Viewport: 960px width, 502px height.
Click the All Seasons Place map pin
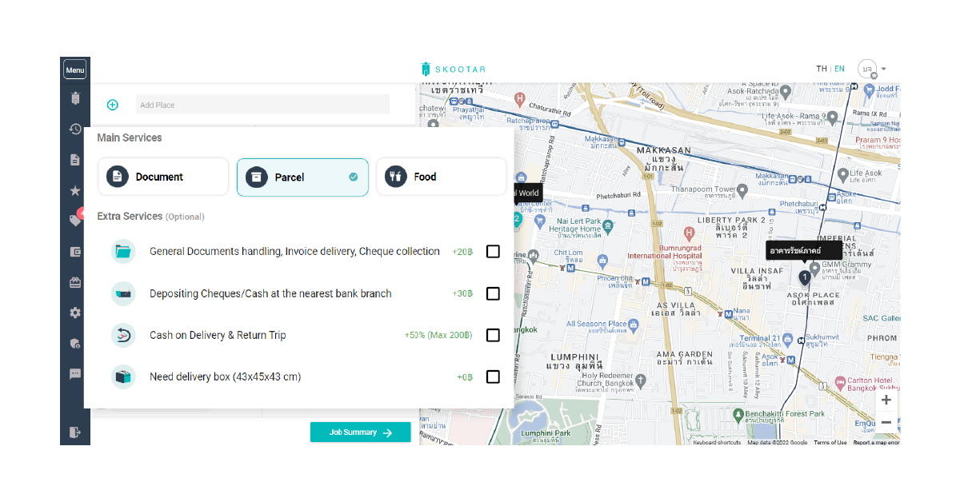point(634,325)
